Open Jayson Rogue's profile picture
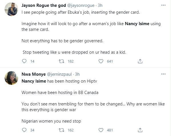The width and height of the screenshot is (171, 136). pos(11,9)
